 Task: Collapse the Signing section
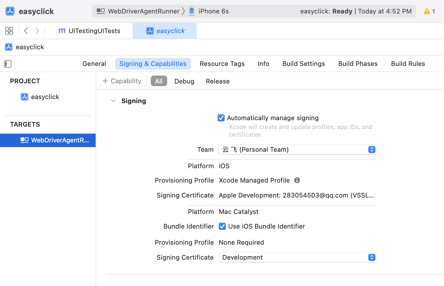coord(113,101)
